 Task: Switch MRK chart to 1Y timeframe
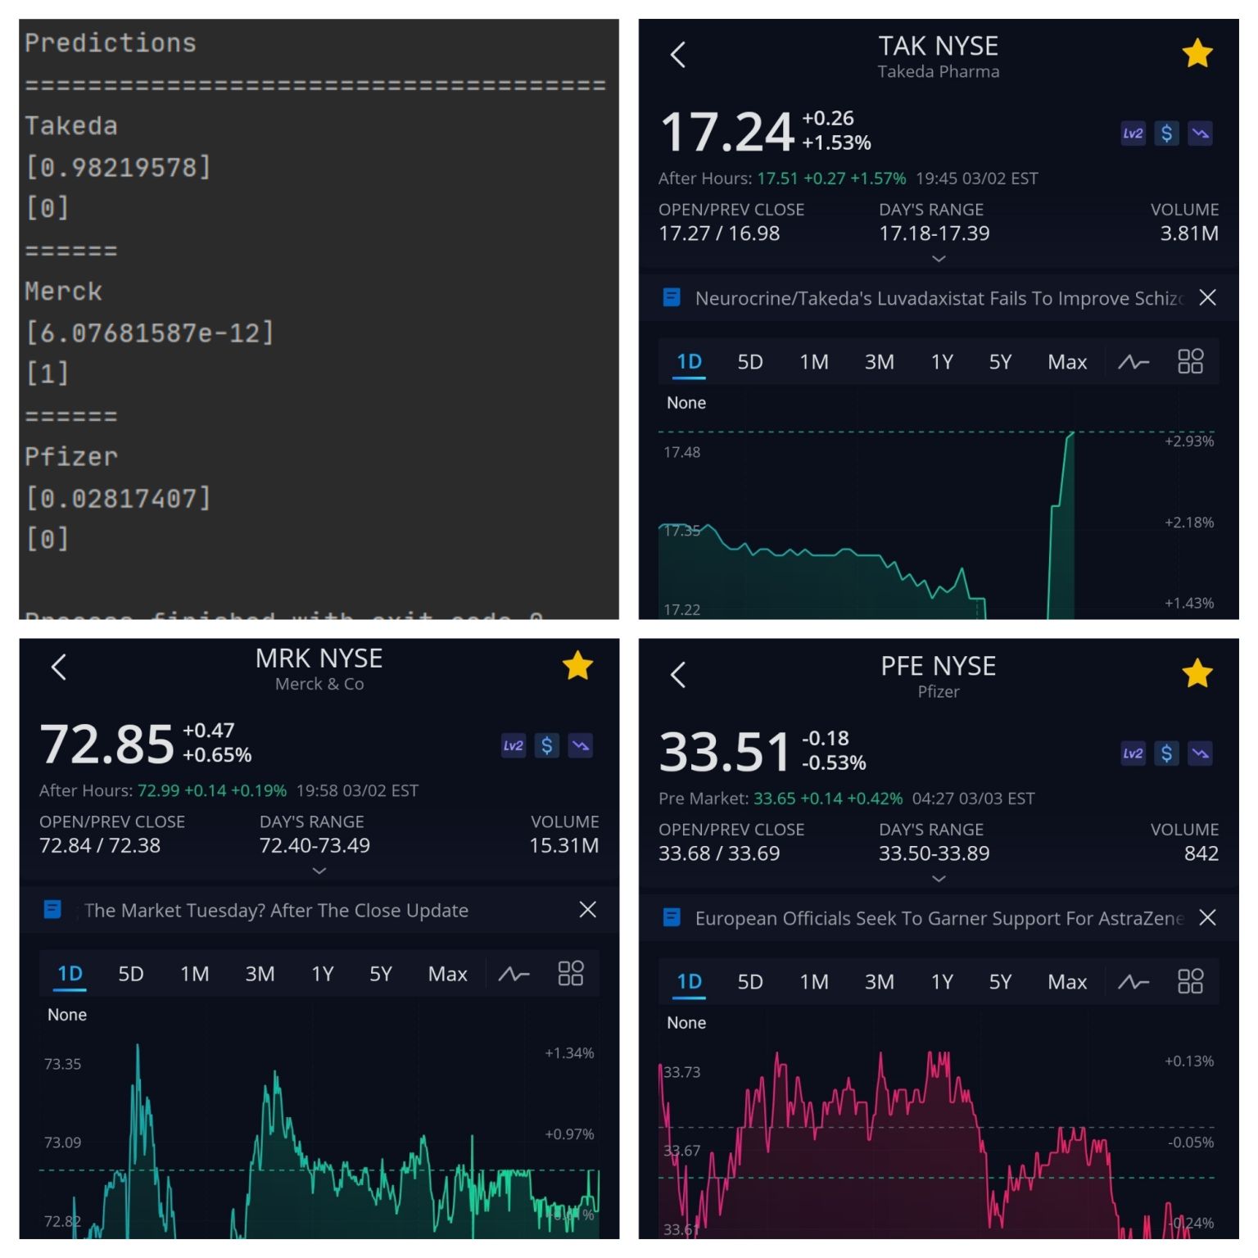click(x=322, y=974)
